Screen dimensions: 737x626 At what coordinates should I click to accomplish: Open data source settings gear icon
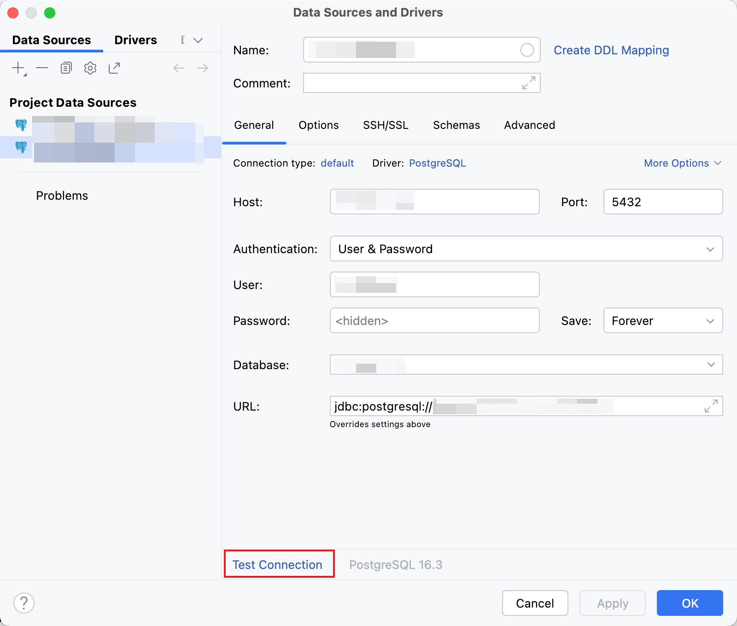pyautogui.click(x=90, y=68)
